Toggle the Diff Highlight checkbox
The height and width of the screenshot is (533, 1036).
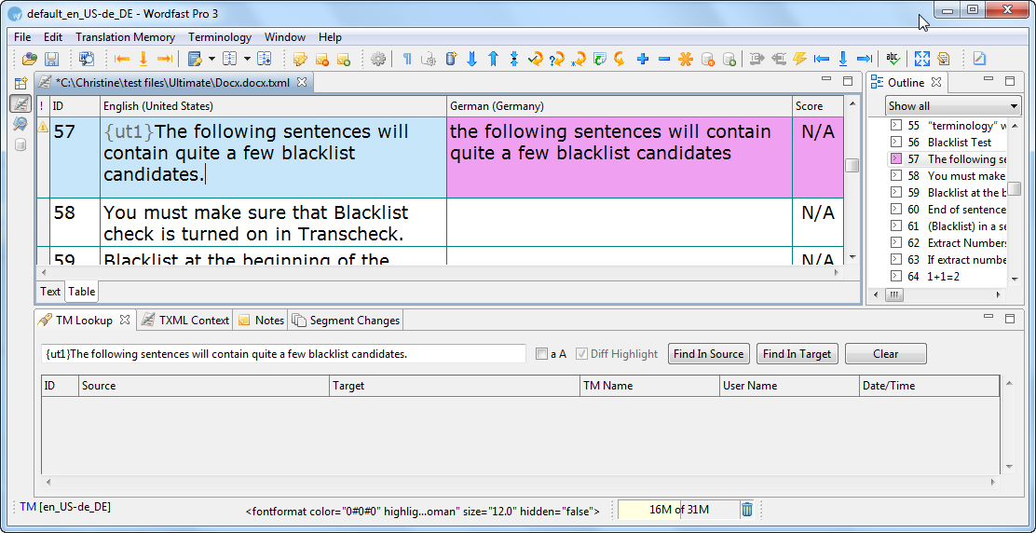pos(581,354)
